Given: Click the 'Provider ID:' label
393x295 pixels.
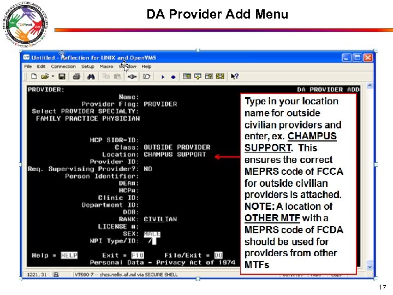Looking at the screenshot, I should tap(114, 162).
